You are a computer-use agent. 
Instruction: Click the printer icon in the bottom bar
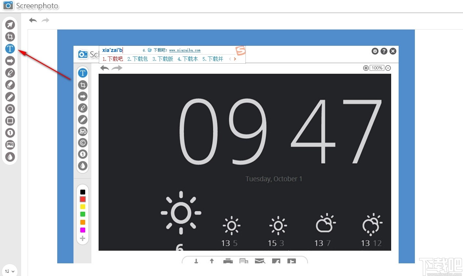tap(228, 261)
